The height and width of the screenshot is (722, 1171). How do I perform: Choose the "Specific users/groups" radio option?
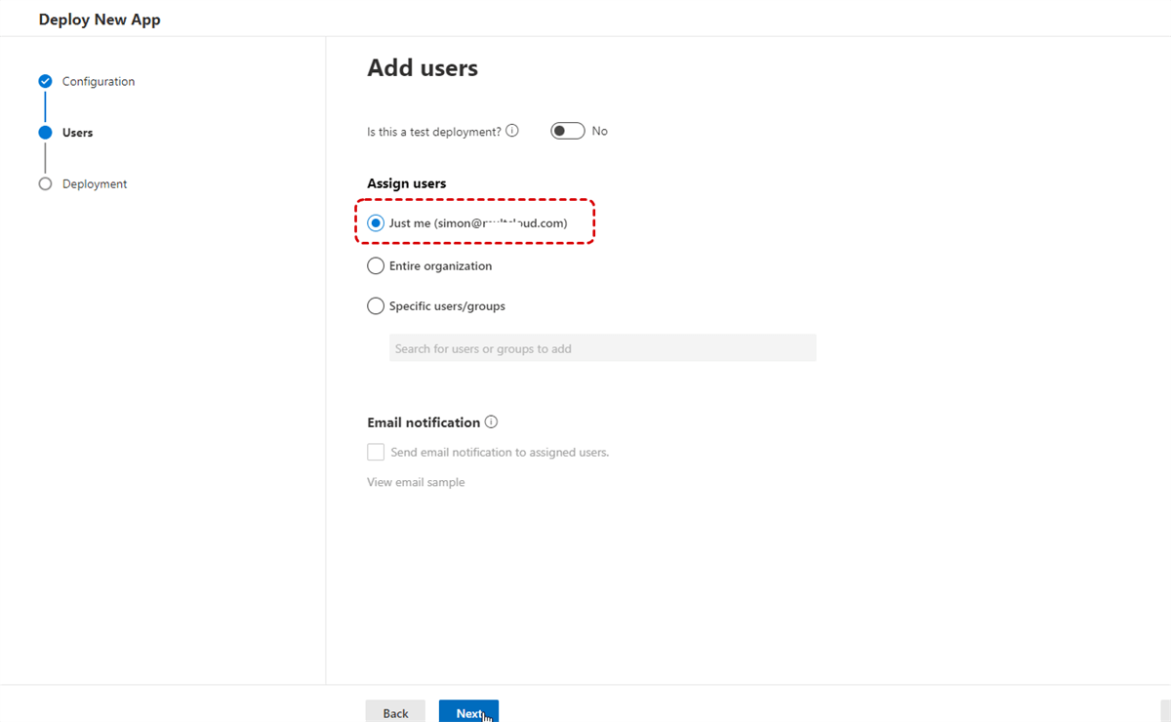point(376,306)
